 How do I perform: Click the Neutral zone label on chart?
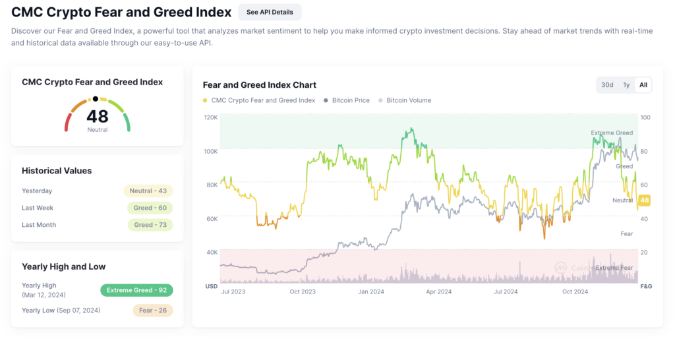pyautogui.click(x=622, y=200)
